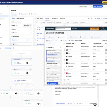
Task: Check the Lambda row checkbox
Action: pos(64,50)
